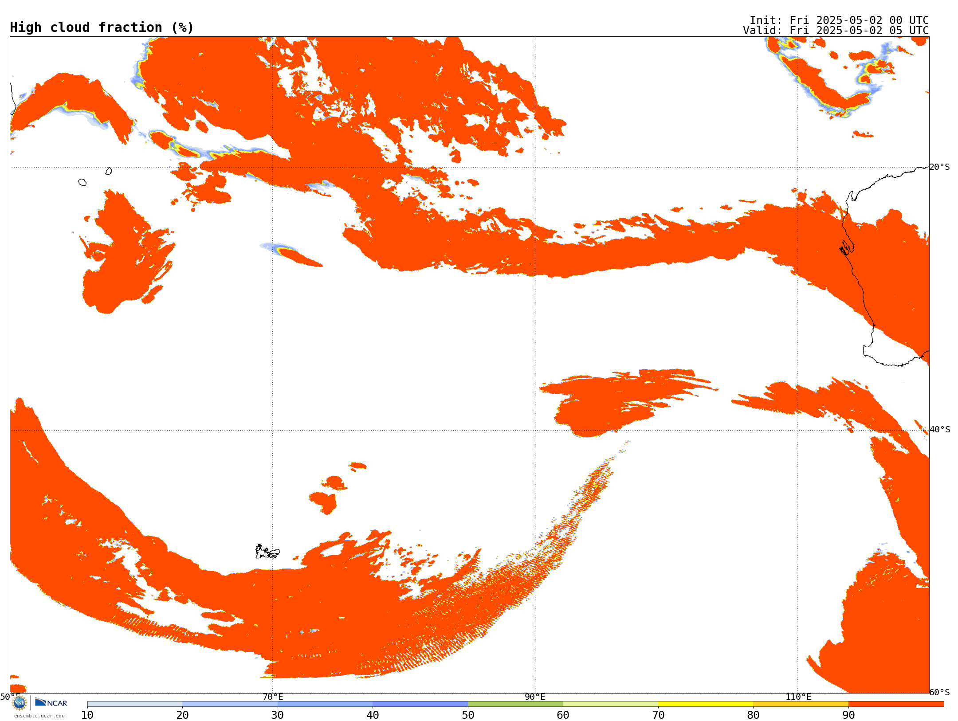Click the High cloud fraction (%) title

(x=102, y=27)
